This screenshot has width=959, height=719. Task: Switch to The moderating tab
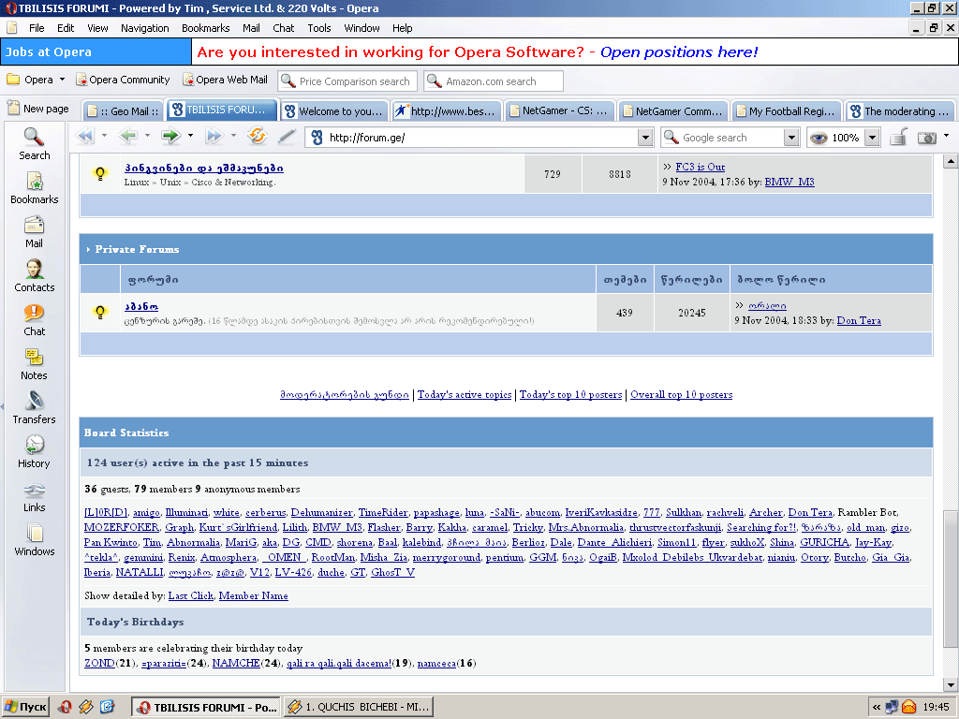click(899, 110)
